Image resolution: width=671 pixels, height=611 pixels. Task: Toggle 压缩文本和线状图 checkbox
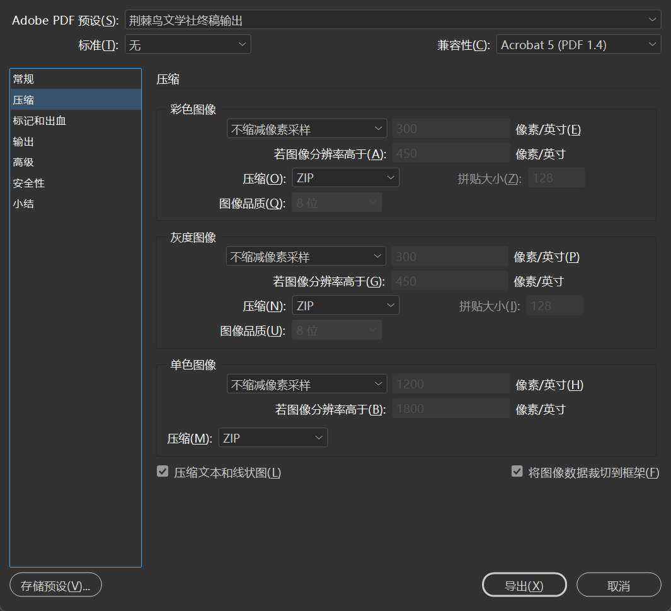[x=163, y=472]
